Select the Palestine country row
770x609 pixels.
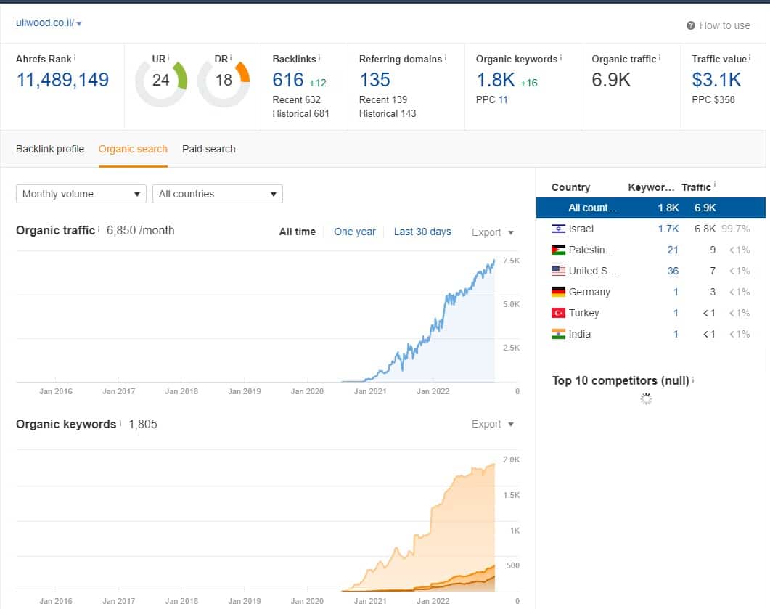click(x=651, y=250)
